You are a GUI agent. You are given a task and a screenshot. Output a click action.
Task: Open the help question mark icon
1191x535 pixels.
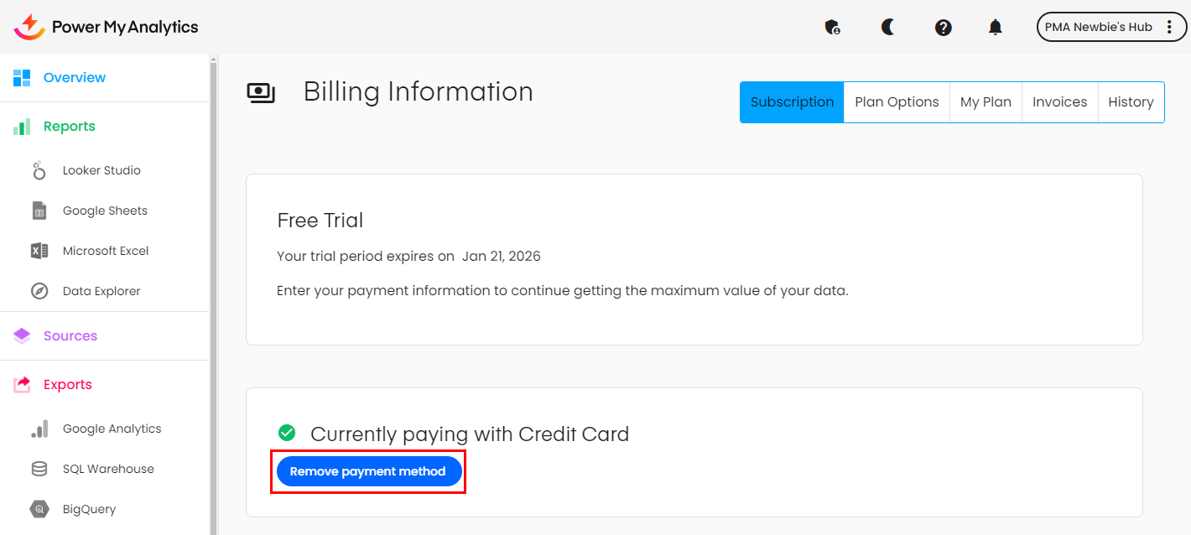[943, 28]
